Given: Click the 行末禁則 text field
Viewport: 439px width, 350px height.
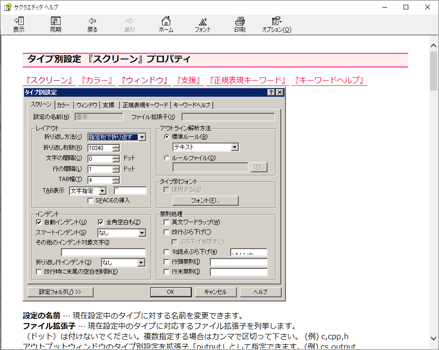Looking at the screenshot, I should point(239,272).
